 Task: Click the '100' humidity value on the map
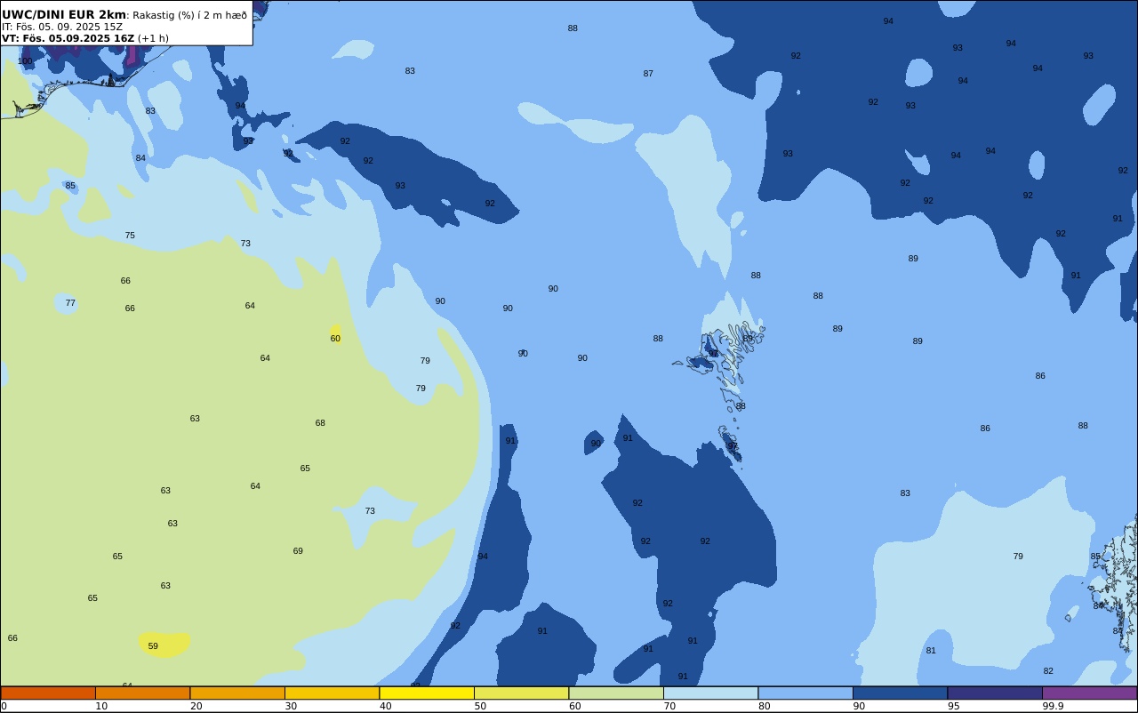pyautogui.click(x=25, y=61)
